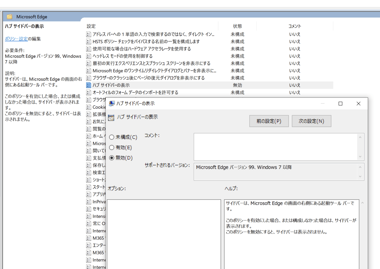The width and height of the screenshot is (380, 269).
Task: Click icon of row starting with 拡張機
Action: (89, 114)
